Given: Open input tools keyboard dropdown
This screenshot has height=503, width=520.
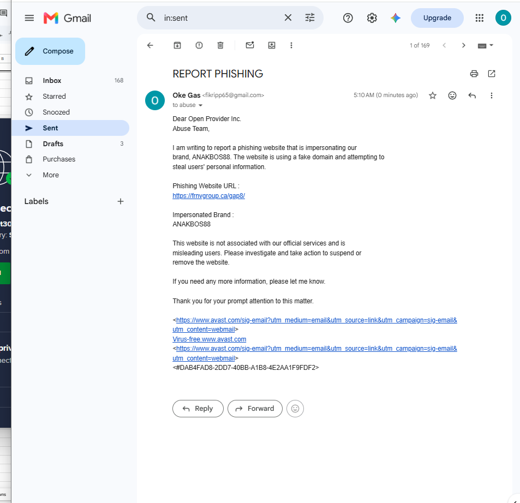Looking at the screenshot, I should pos(486,45).
